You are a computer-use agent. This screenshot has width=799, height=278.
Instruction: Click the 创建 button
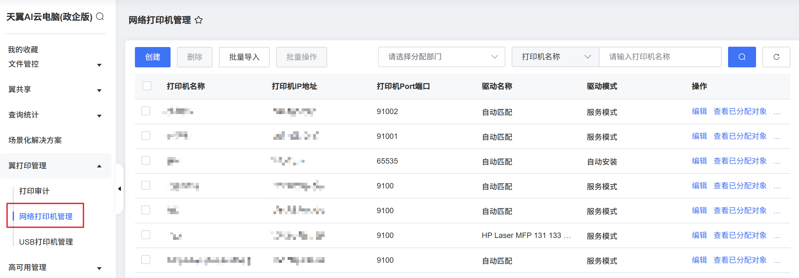152,57
